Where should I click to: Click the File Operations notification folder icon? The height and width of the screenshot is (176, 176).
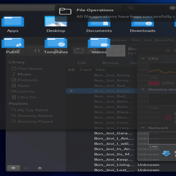(65, 11)
